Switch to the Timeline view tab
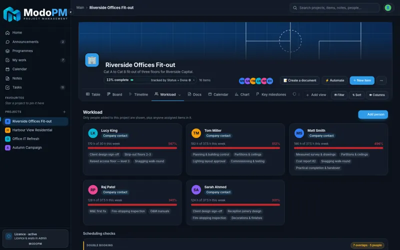 click(x=138, y=94)
